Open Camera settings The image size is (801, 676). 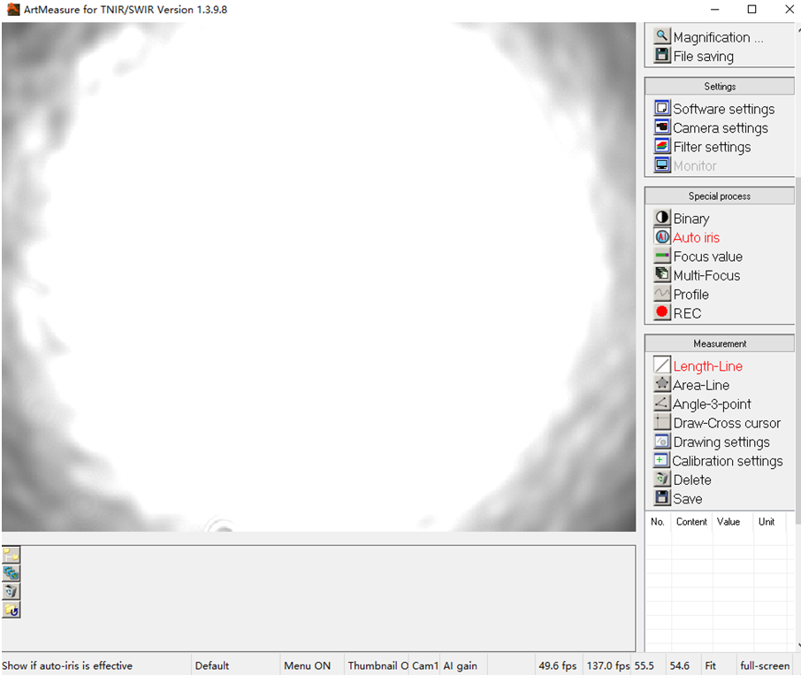click(x=720, y=128)
